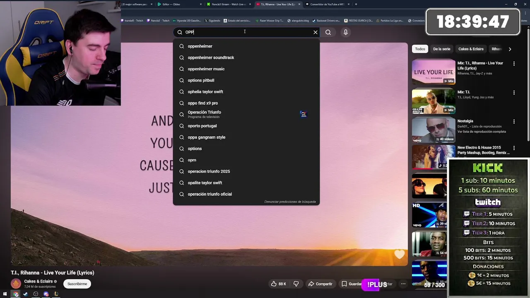Select the 'De la serie' filter chip
Viewport: 530px width, 298px height.
pyautogui.click(x=441, y=49)
